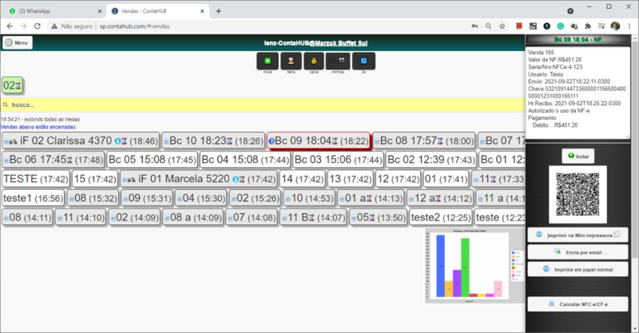Open sale 08 a (14:09)
The width and height of the screenshot is (639, 333).
coord(192,217)
